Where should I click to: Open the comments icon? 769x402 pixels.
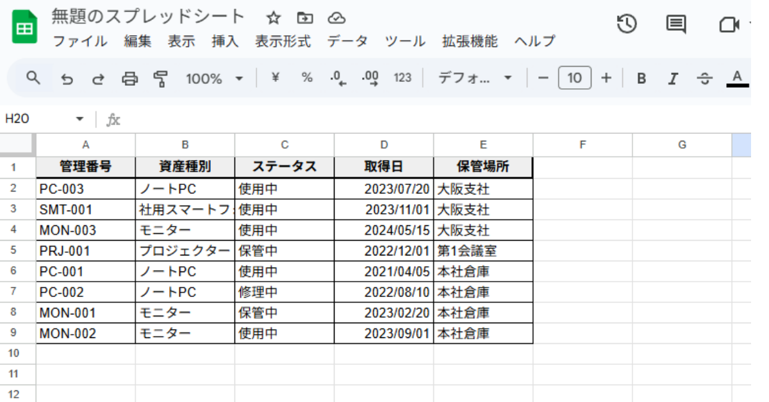tap(675, 24)
